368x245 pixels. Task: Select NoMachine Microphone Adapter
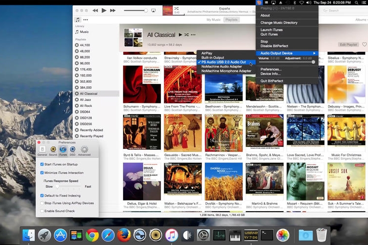226,71
